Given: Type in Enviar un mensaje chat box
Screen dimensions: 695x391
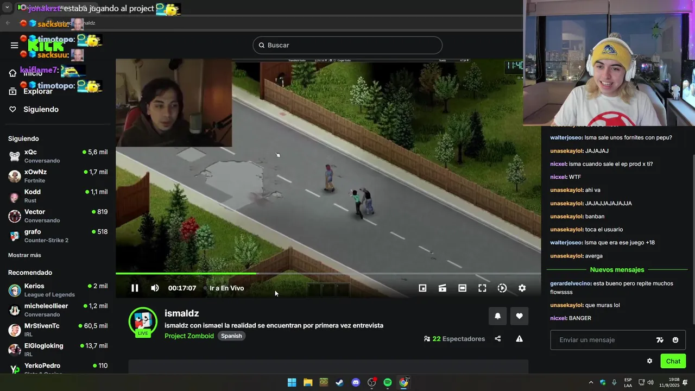Looking at the screenshot, I should (603, 340).
